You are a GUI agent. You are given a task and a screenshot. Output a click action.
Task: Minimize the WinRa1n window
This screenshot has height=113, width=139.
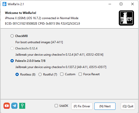[x=110, y=4]
